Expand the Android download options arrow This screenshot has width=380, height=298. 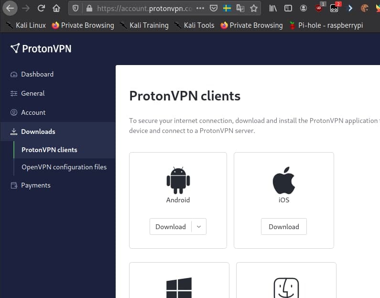pyautogui.click(x=199, y=227)
